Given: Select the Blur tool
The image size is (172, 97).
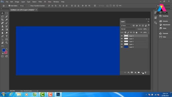Looking at the screenshot, I should (x=2, y=33).
